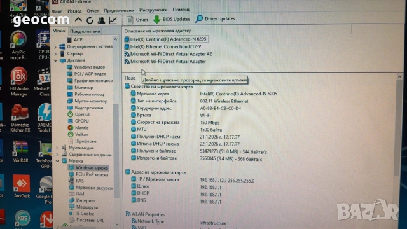Select IE Cookie tree item
The width and height of the screenshot is (407, 229).
click(x=81, y=214)
